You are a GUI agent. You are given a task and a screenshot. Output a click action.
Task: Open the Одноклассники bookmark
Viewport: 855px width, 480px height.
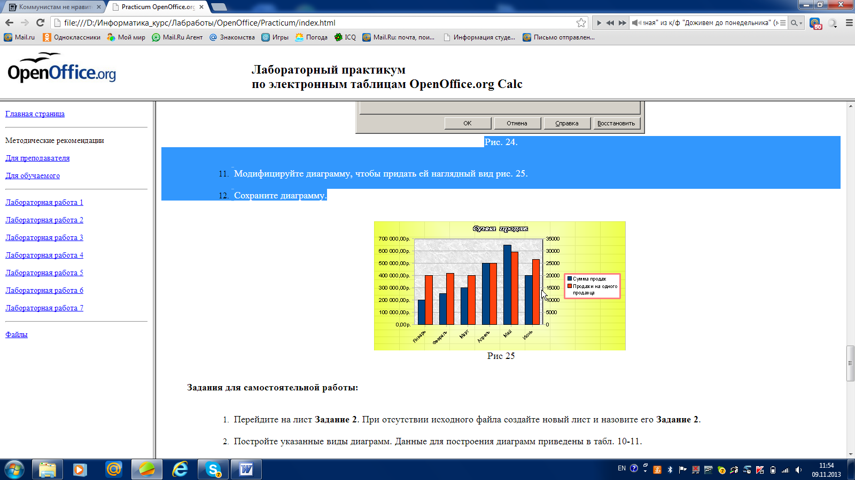[72, 37]
